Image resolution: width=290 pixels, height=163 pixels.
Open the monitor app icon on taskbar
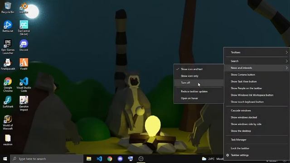[x=130, y=159]
